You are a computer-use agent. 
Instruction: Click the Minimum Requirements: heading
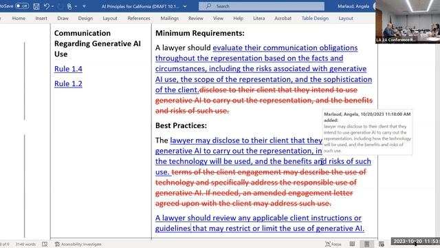[x=200, y=33]
